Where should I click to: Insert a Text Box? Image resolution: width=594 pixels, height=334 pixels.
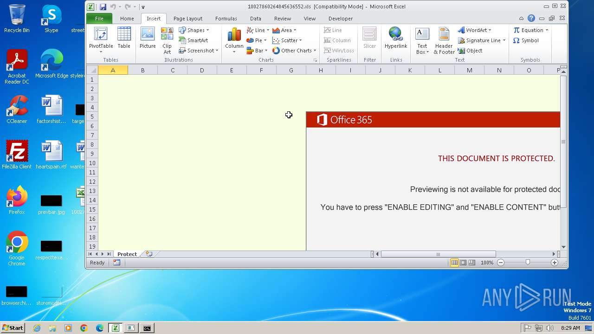pyautogui.click(x=422, y=40)
